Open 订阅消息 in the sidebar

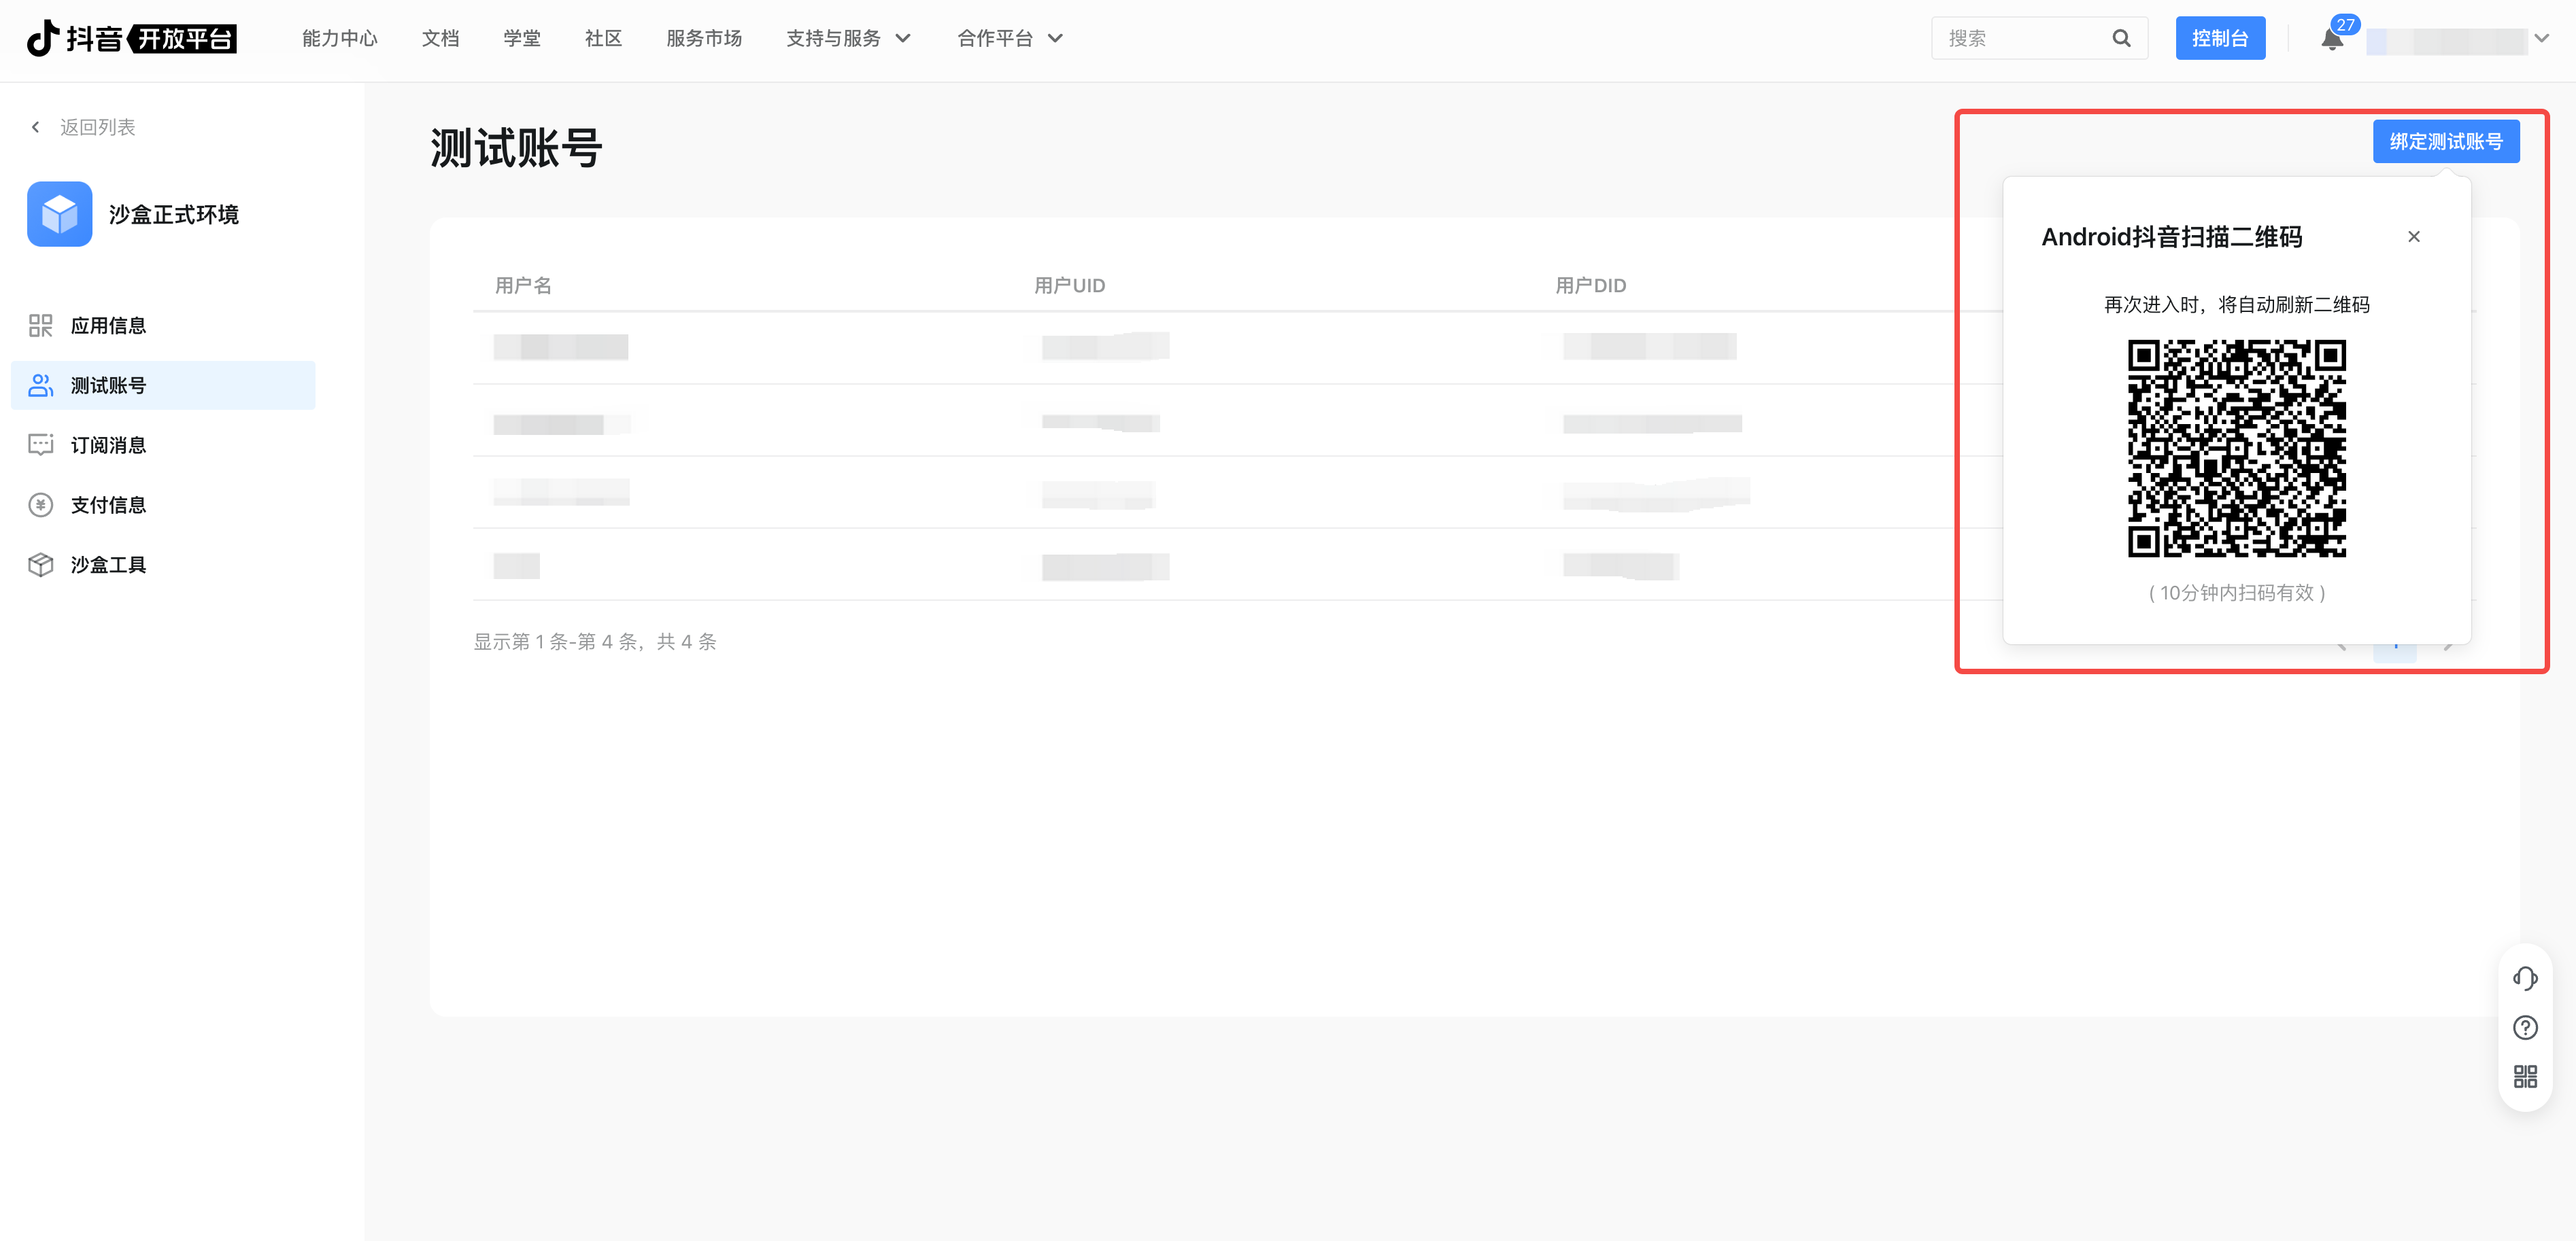click(163, 444)
